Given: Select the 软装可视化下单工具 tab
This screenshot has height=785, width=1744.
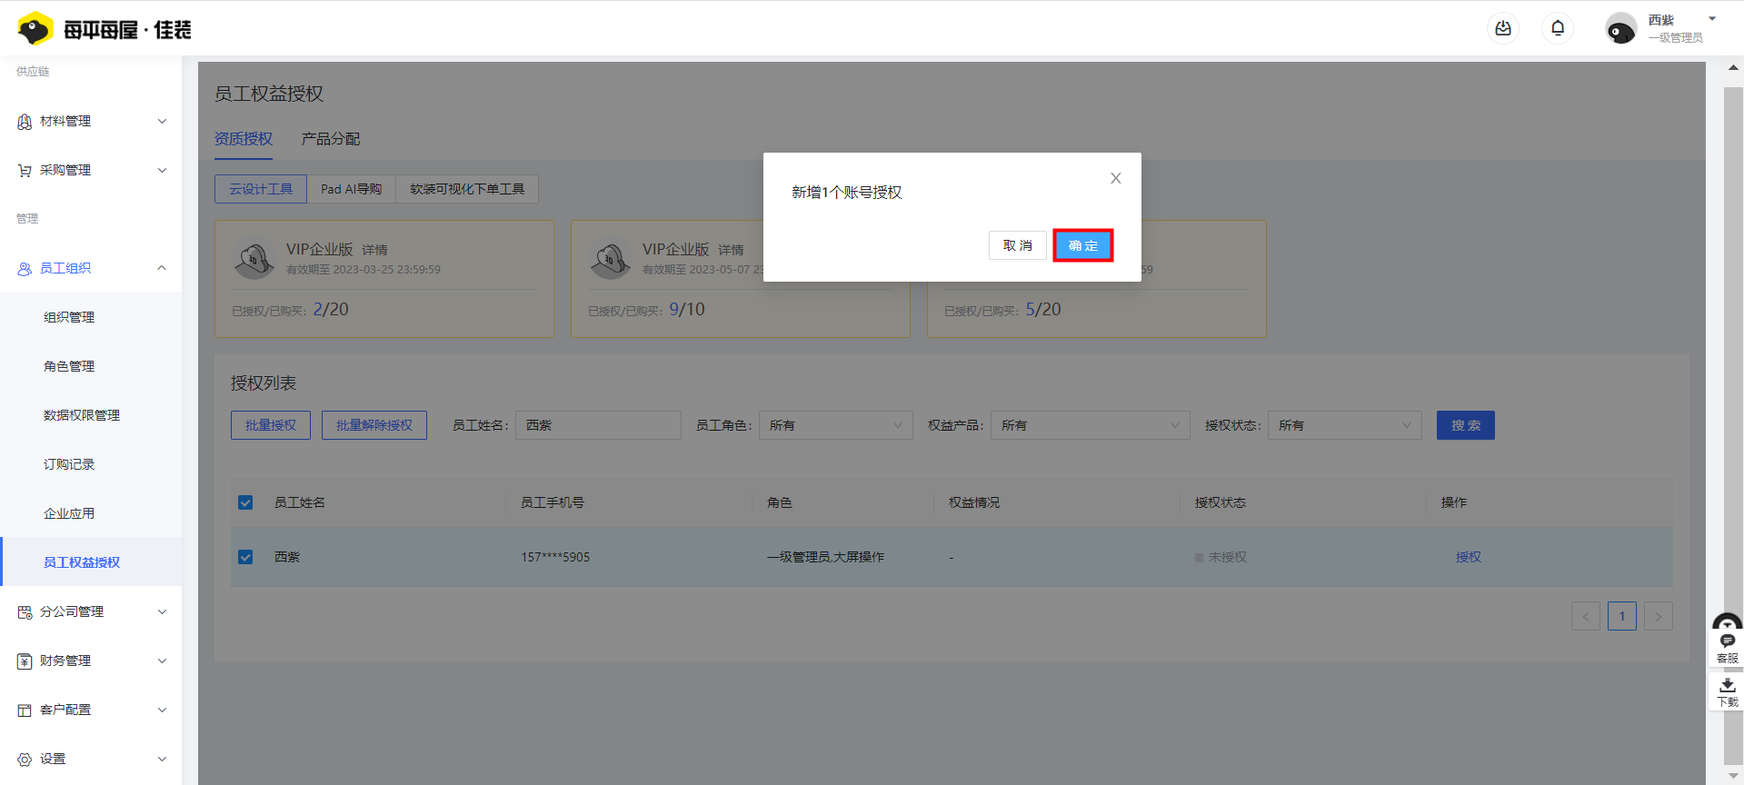Looking at the screenshot, I should point(467,189).
